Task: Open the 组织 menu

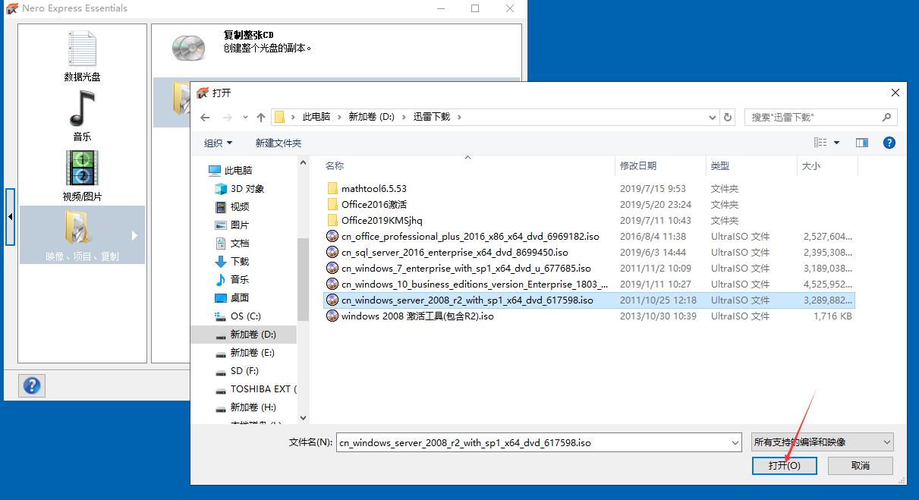Action: (216, 143)
